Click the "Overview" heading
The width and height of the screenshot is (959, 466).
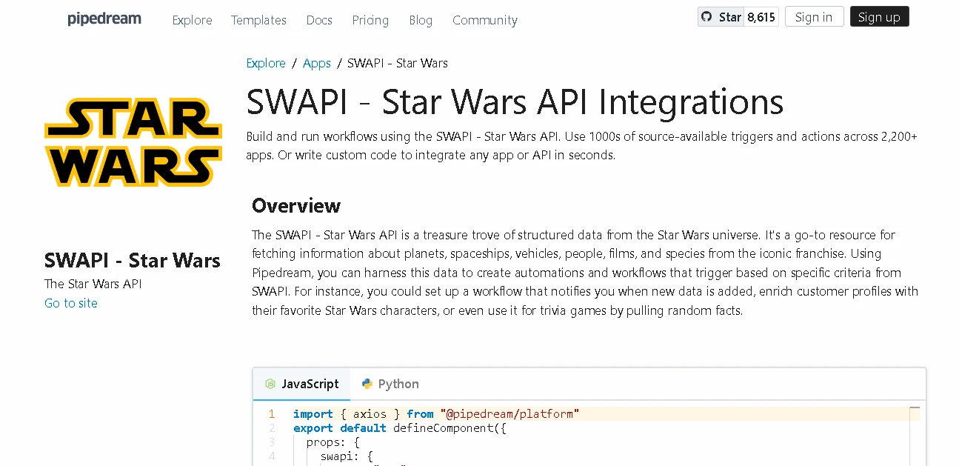click(296, 205)
